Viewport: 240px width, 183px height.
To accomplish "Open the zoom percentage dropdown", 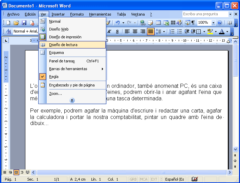I will [x=213, y=23].
